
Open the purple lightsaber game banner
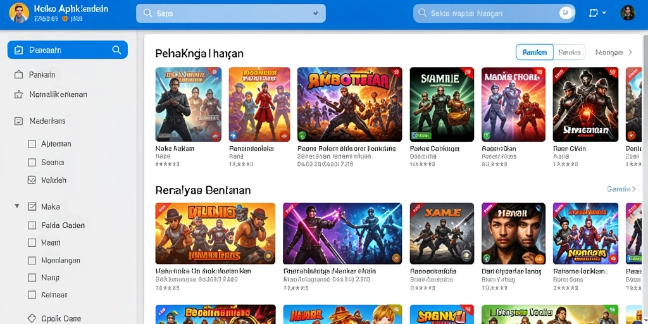pyautogui.click(x=342, y=234)
